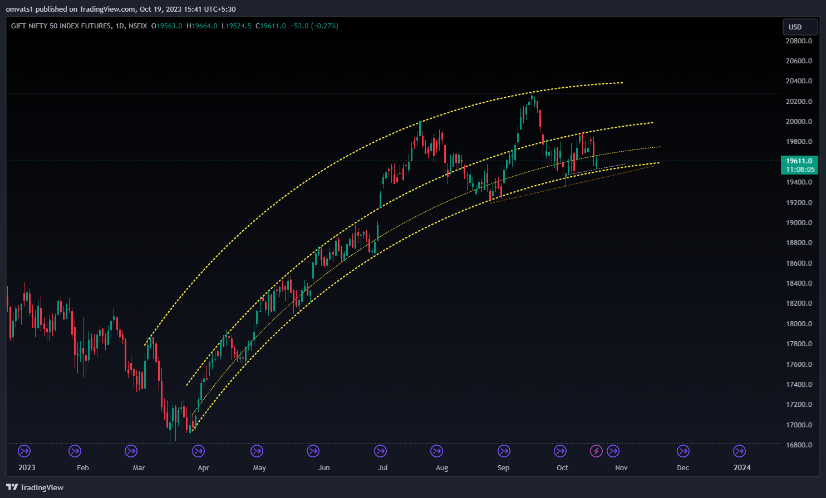Click the 18800.0 price scale label
This screenshot has width=826, height=498.
(x=799, y=243)
